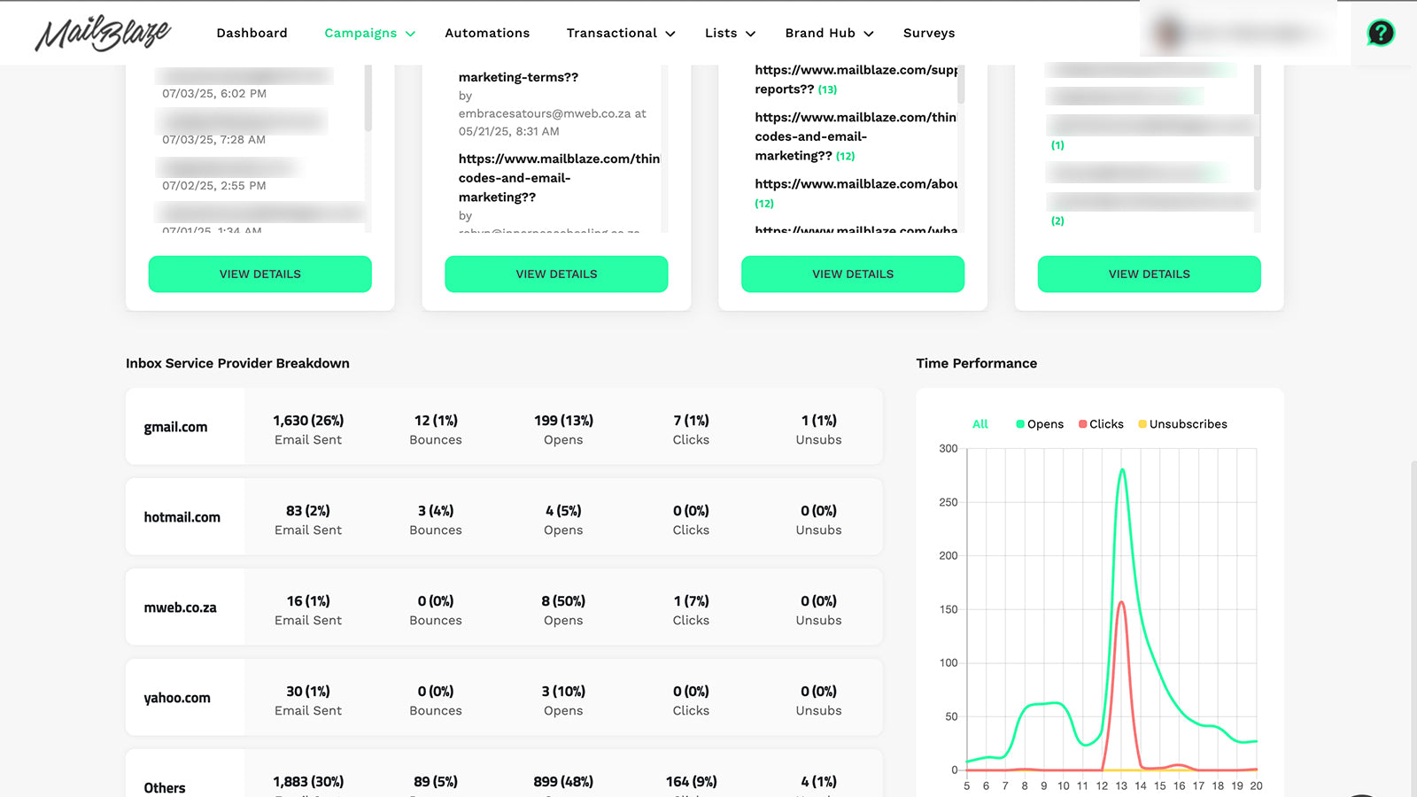Open the Automations menu item
Screen dimensions: 1417x797
click(x=487, y=33)
